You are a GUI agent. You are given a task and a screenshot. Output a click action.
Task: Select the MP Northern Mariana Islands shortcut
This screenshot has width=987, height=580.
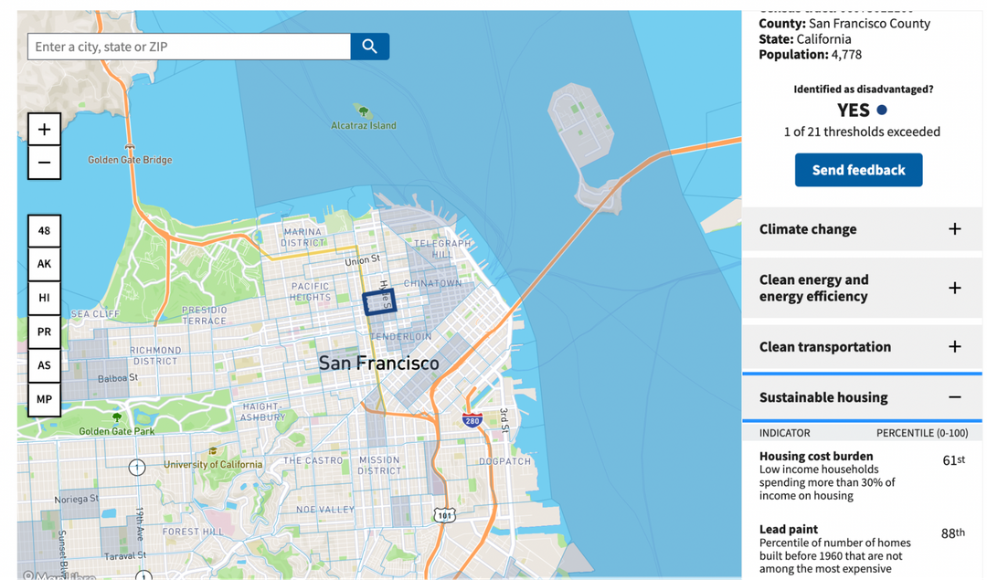pos(44,399)
